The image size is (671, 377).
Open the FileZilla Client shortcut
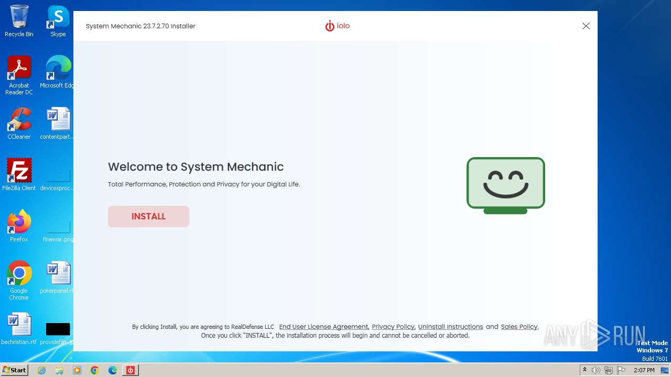pyautogui.click(x=19, y=175)
